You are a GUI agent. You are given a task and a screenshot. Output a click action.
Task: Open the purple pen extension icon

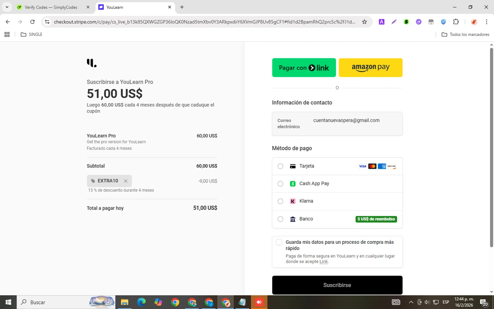(394, 22)
